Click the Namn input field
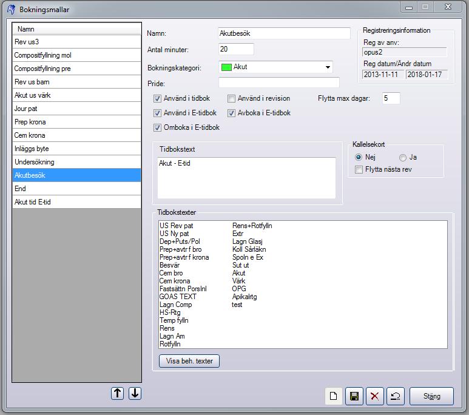The image size is (469, 415). [284, 33]
